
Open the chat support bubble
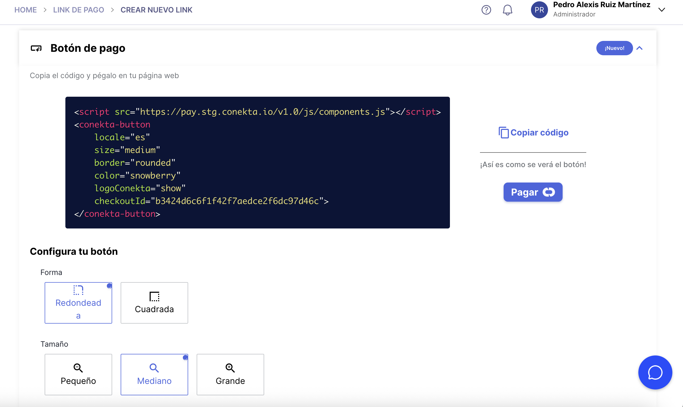(x=655, y=372)
